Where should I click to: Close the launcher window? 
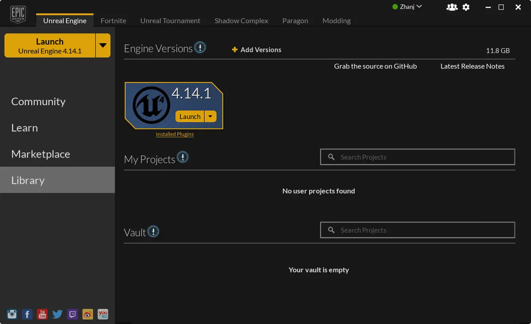[x=518, y=7]
